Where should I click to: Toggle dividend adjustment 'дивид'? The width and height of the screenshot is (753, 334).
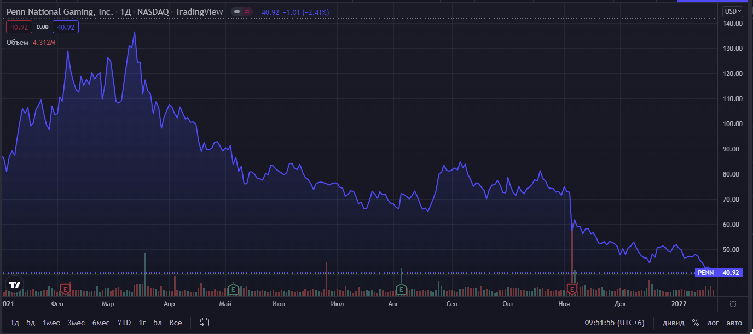[x=673, y=323]
